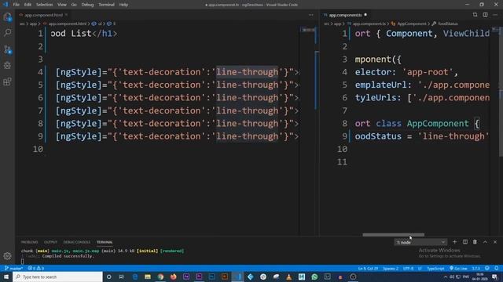Open TypeScript language mode selector
The width and height of the screenshot is (503, 282).
[x=435, y=268]
